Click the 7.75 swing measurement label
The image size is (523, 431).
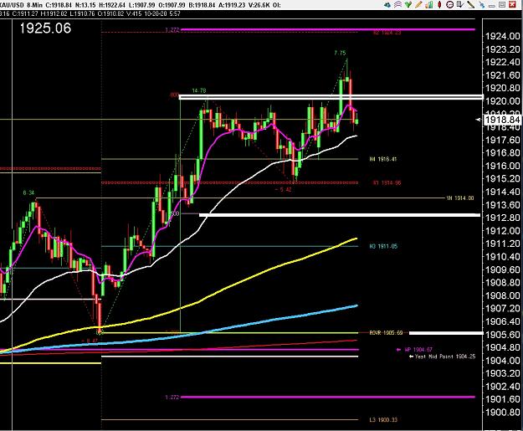coord(340,53)
